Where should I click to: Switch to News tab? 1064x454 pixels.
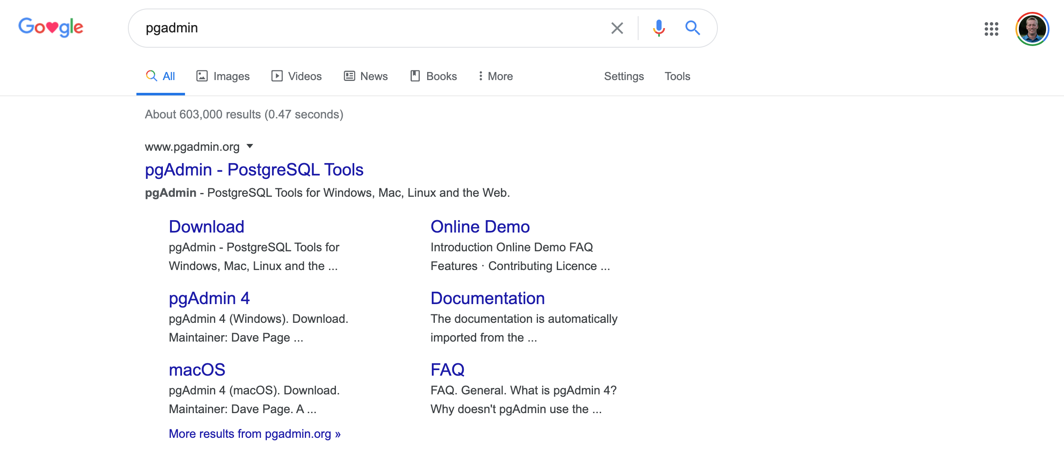366,76
